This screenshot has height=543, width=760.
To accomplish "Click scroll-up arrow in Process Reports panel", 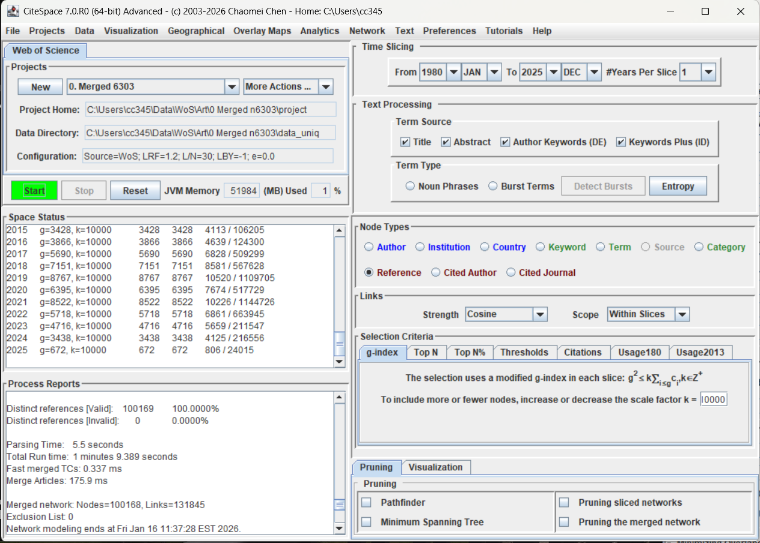I will pos(339,398).
